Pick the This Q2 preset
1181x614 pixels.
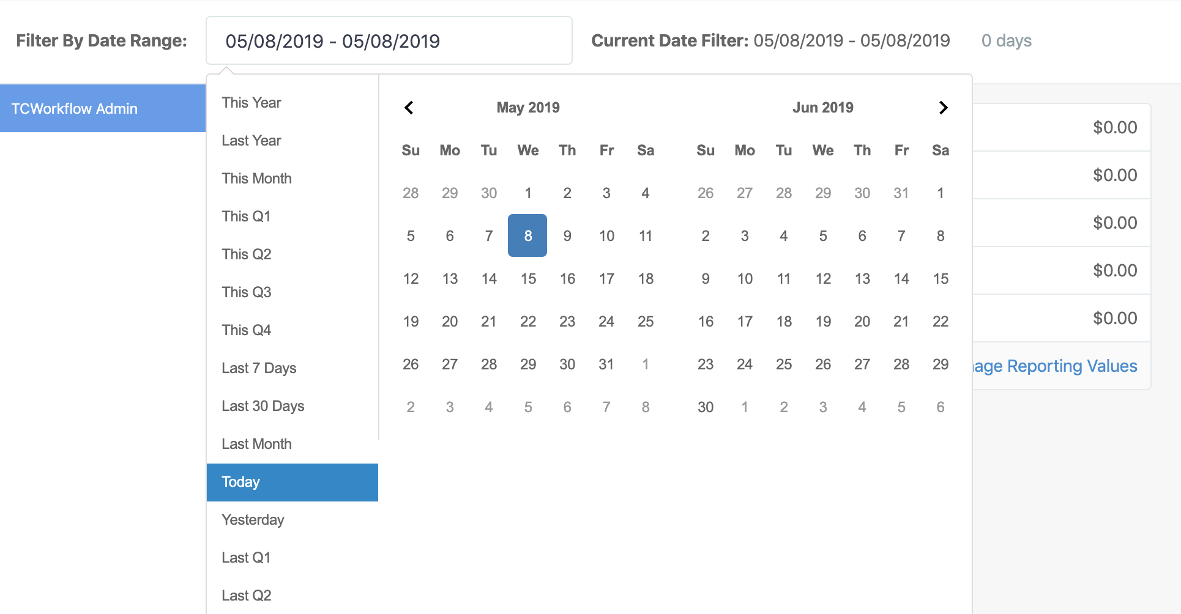[292, 254]
